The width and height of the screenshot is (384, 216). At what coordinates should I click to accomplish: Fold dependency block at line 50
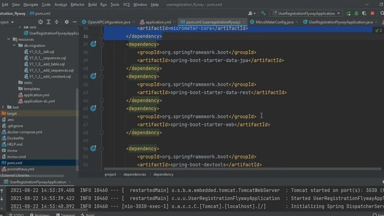(102, 149)
